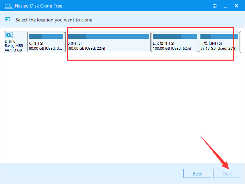
Task: Click the Next button
Action: (x=227, y=173)
